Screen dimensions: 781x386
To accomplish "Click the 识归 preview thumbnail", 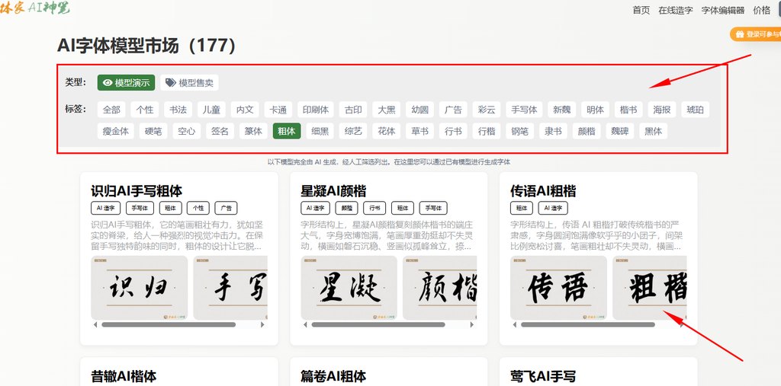I will 140,288.
